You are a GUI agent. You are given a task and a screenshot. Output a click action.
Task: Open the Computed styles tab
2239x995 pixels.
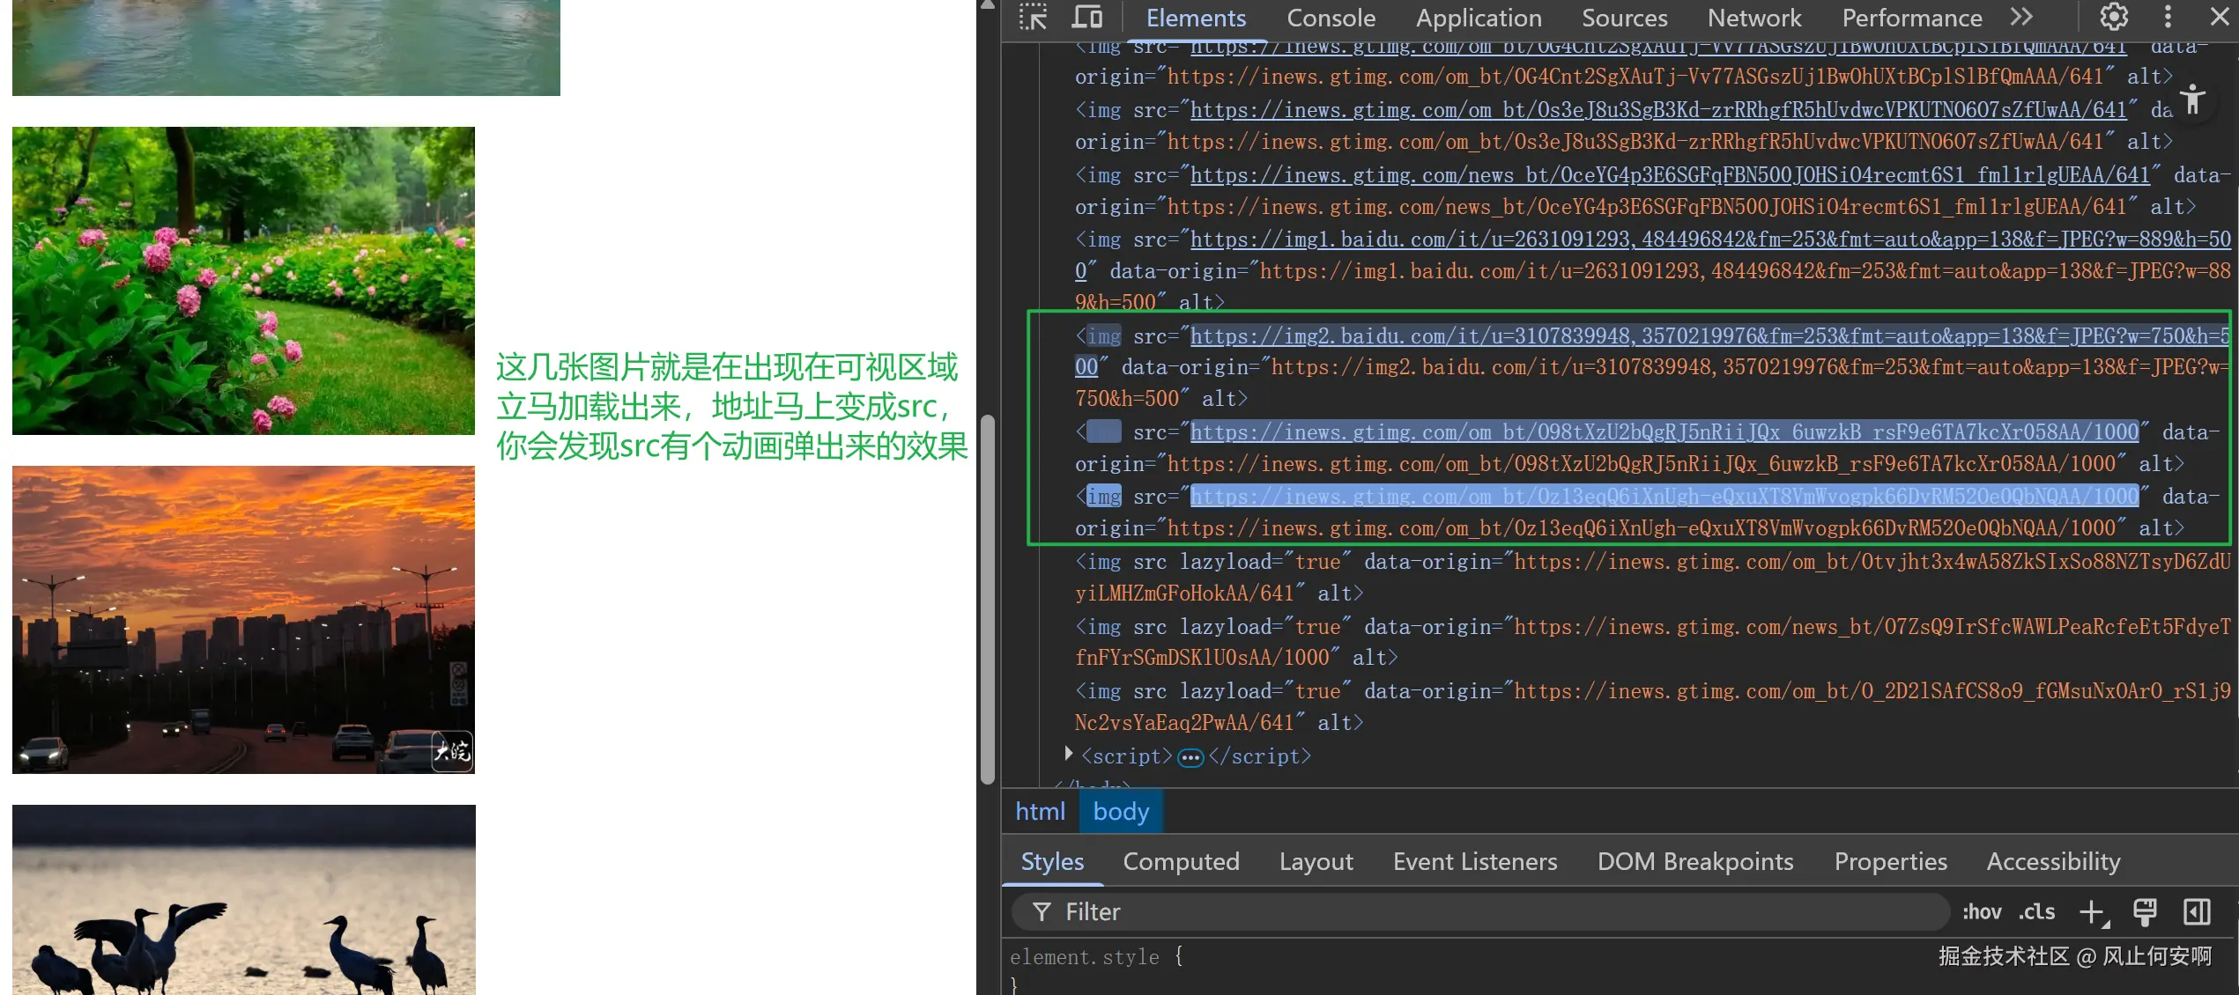1181,861
